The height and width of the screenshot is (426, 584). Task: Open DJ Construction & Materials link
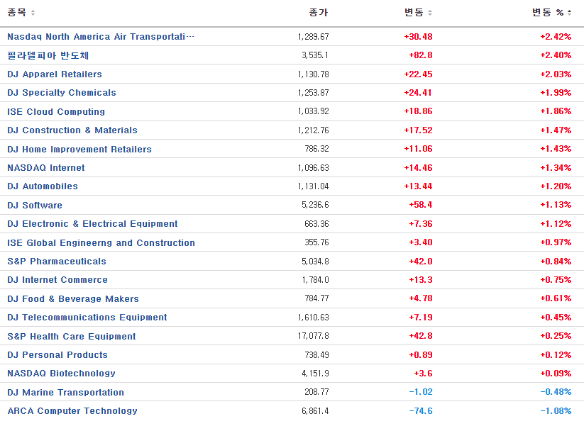72,130
